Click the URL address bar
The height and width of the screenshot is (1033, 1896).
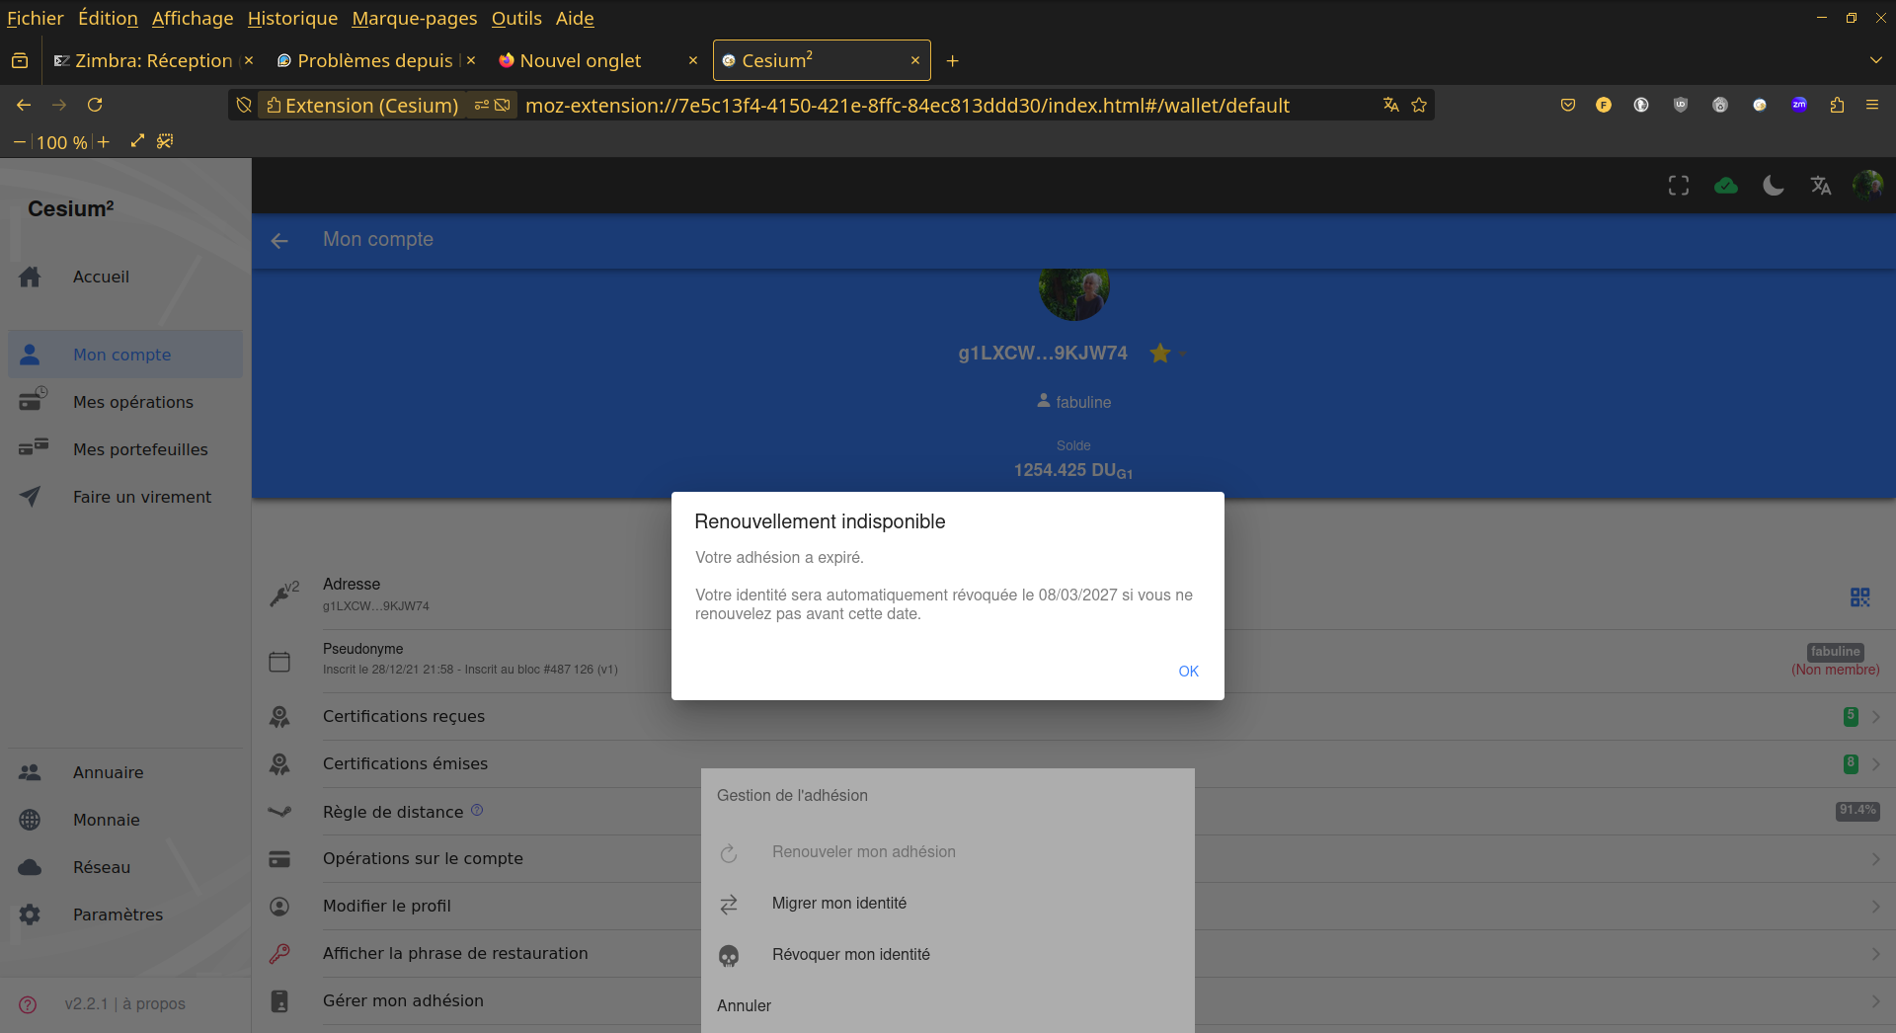[x=907, y=106]
